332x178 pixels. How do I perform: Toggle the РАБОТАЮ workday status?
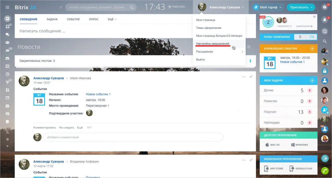pos(177,7)
